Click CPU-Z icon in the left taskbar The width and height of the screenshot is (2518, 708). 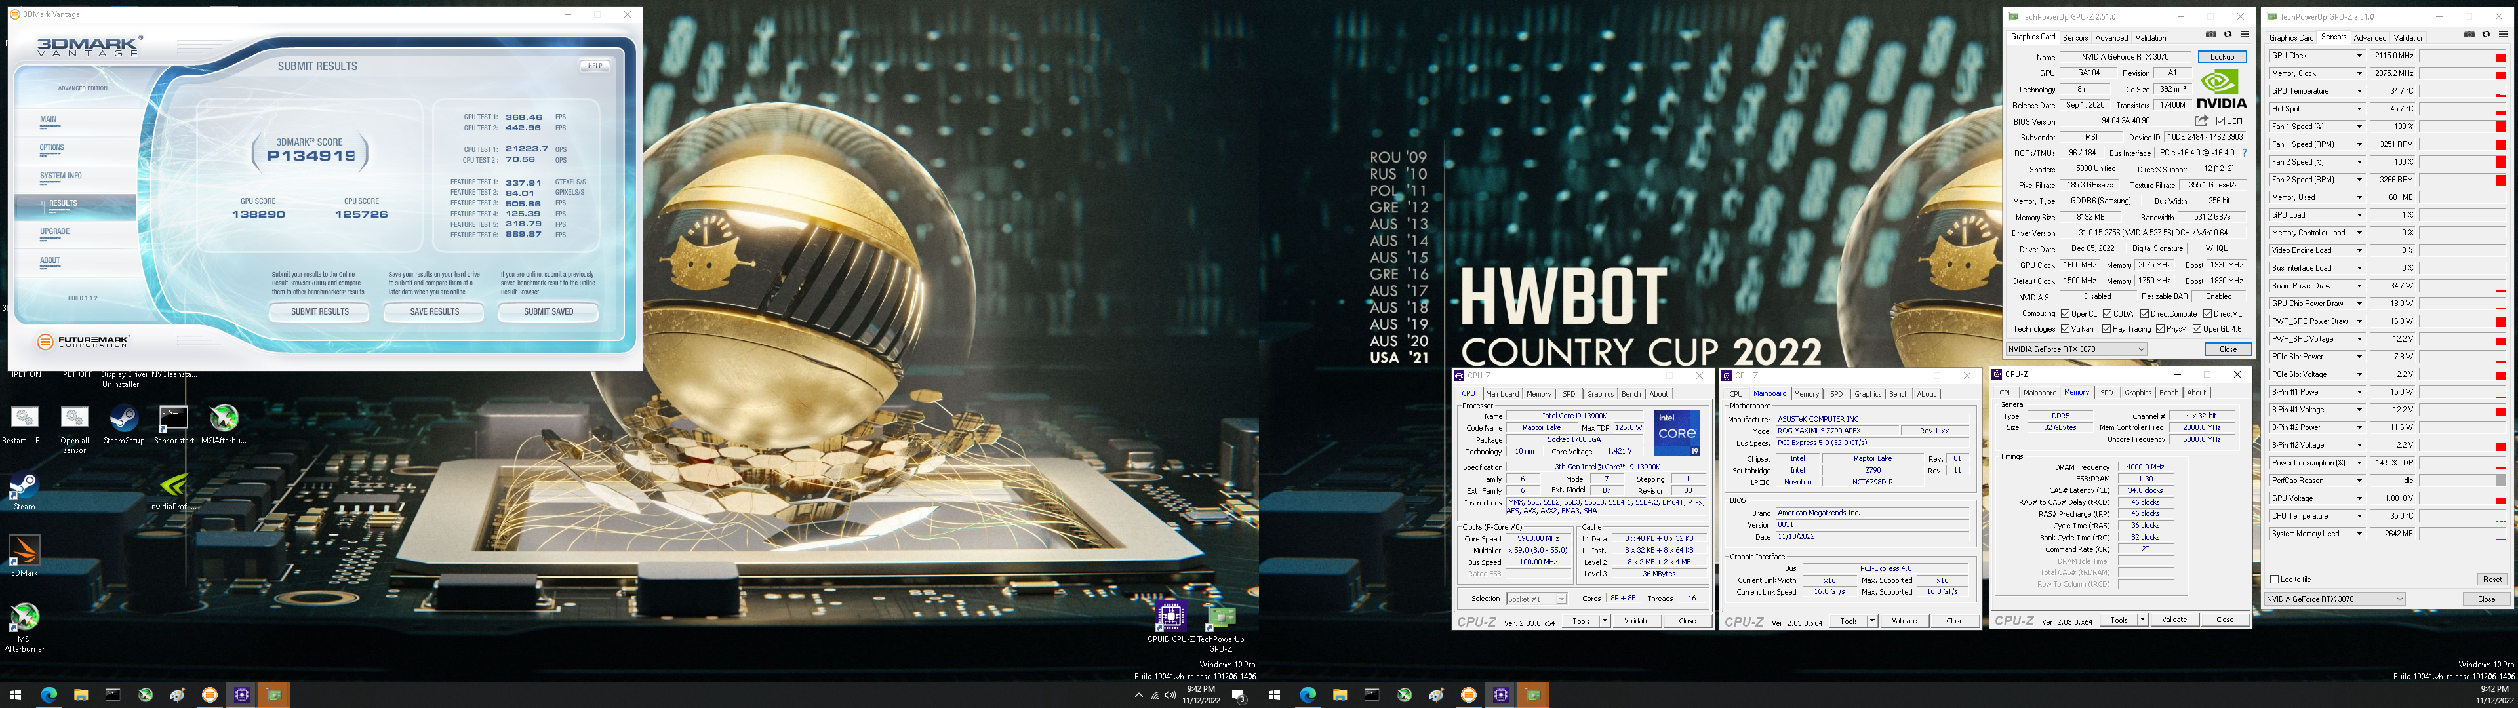pyautogui.click(x=241, y=696)
